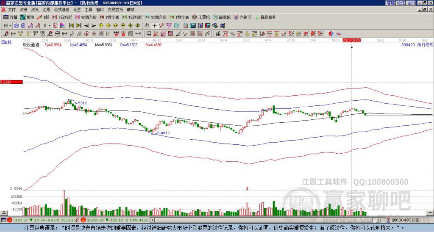
Task: Jump to last bar icon
Action: [79, 26]
